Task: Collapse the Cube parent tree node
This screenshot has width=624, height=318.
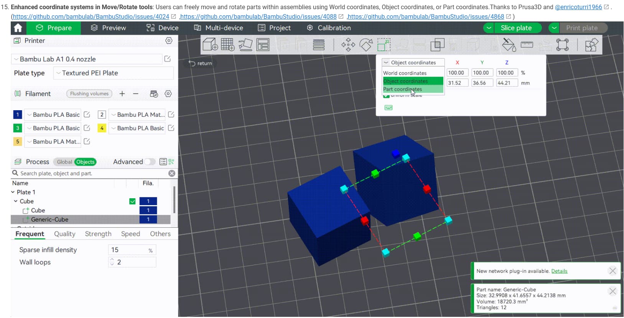Action: [16, 201]
